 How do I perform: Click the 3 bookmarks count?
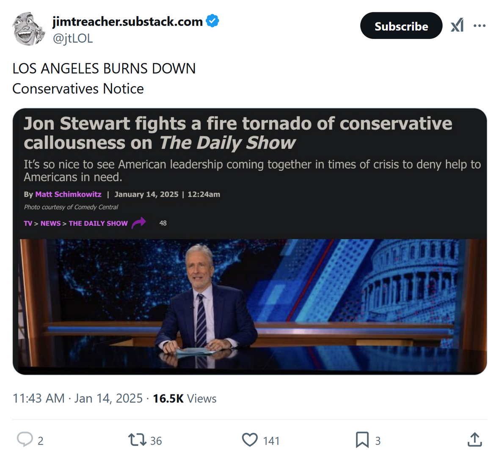378,441
